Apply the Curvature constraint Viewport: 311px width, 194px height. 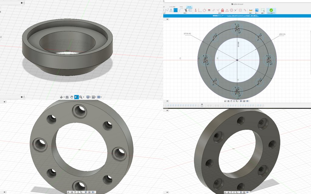tap(245, 10)
